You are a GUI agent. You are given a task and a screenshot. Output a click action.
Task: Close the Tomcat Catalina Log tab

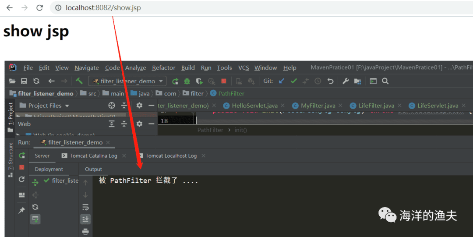pos(124,156)
